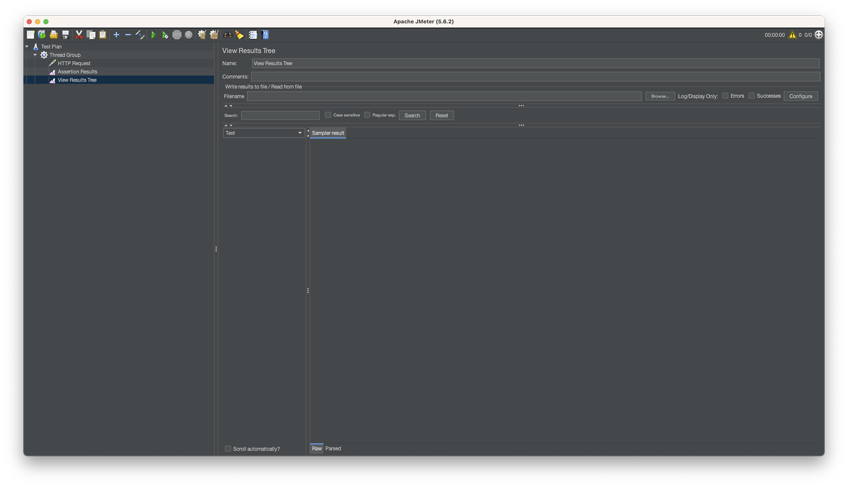Switch to the Raw tab
The height and width of the screenshot is (487, 848).
tap(317, 449)
